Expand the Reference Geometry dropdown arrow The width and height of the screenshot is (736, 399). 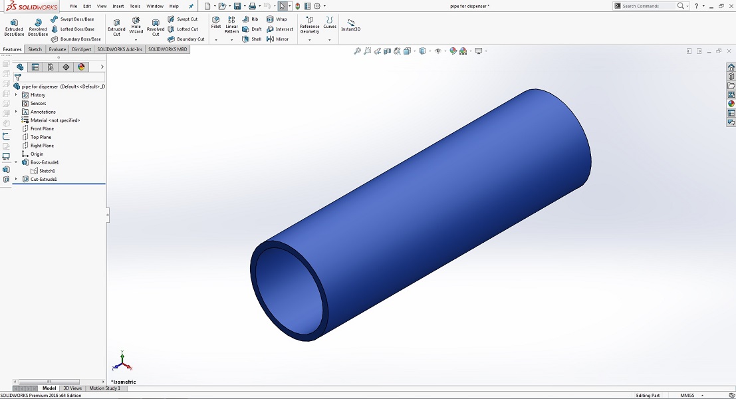(309, 40)
